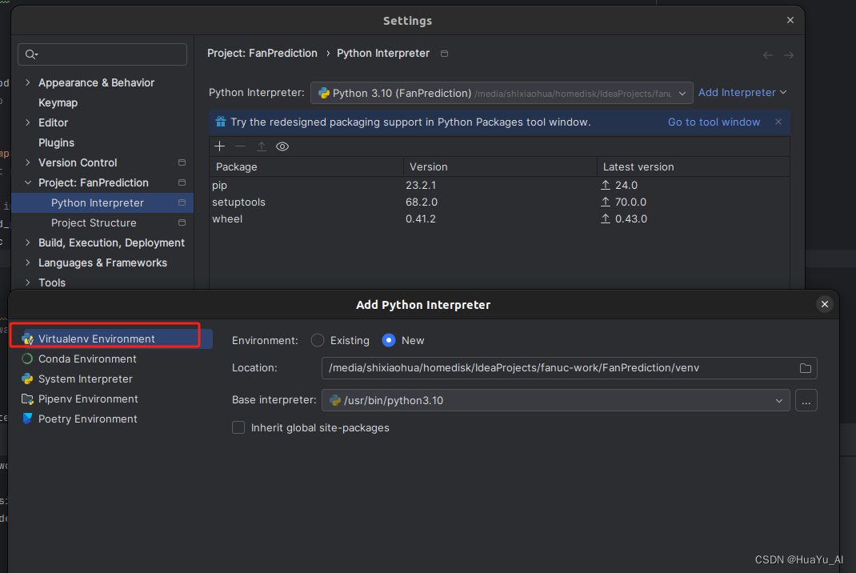Viewport: 856px width, 573px height.
Task: Click the System Interpreter Python icon
Action: [x=27, y=379]
